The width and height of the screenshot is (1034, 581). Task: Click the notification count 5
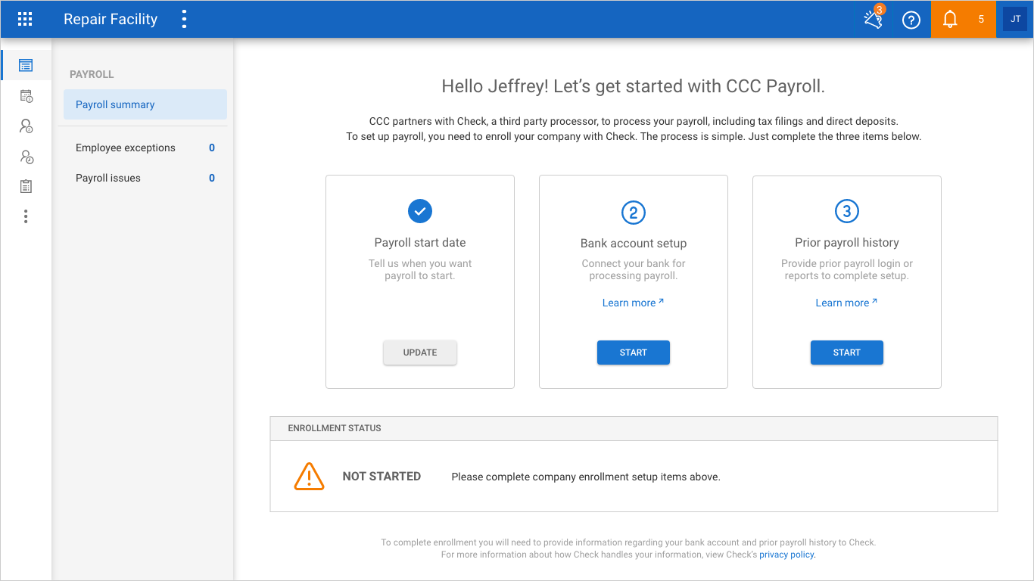pyautogui.click(x=981, y=20)
